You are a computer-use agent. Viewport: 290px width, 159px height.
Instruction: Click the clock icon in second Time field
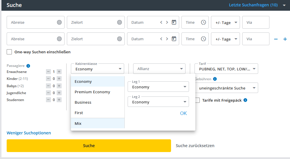[x=203, y=39]
